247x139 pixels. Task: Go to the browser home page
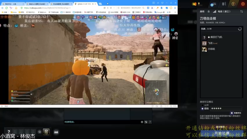pyautogui.click(x=16, y=8)
